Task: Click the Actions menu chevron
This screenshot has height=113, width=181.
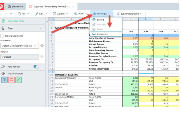Action: (67, 14)
